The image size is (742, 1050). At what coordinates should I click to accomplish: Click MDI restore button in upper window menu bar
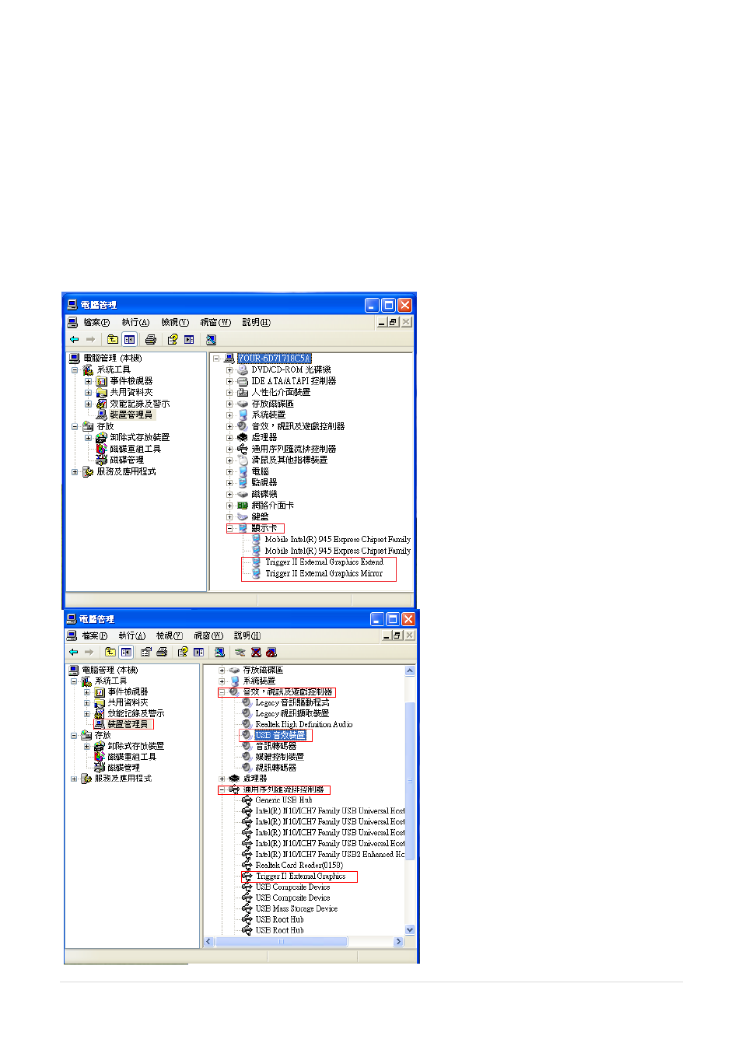click(x=394, y=322)
